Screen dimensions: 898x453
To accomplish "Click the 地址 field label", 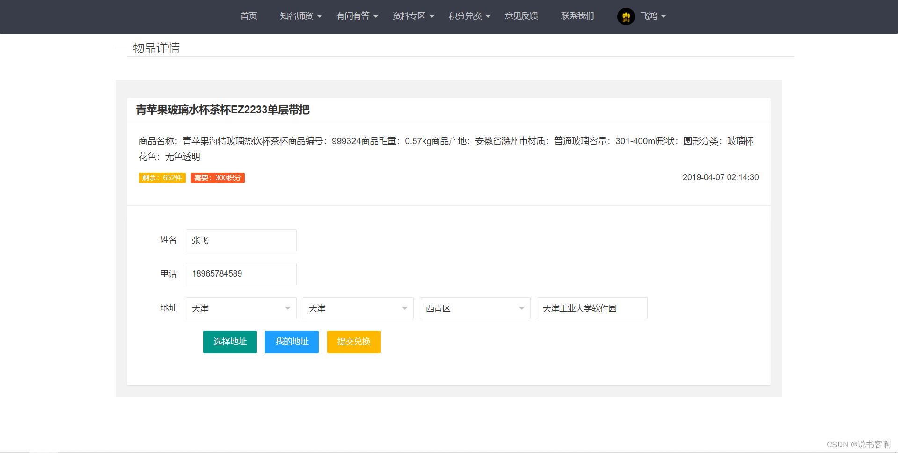I will tap(168, 308).
